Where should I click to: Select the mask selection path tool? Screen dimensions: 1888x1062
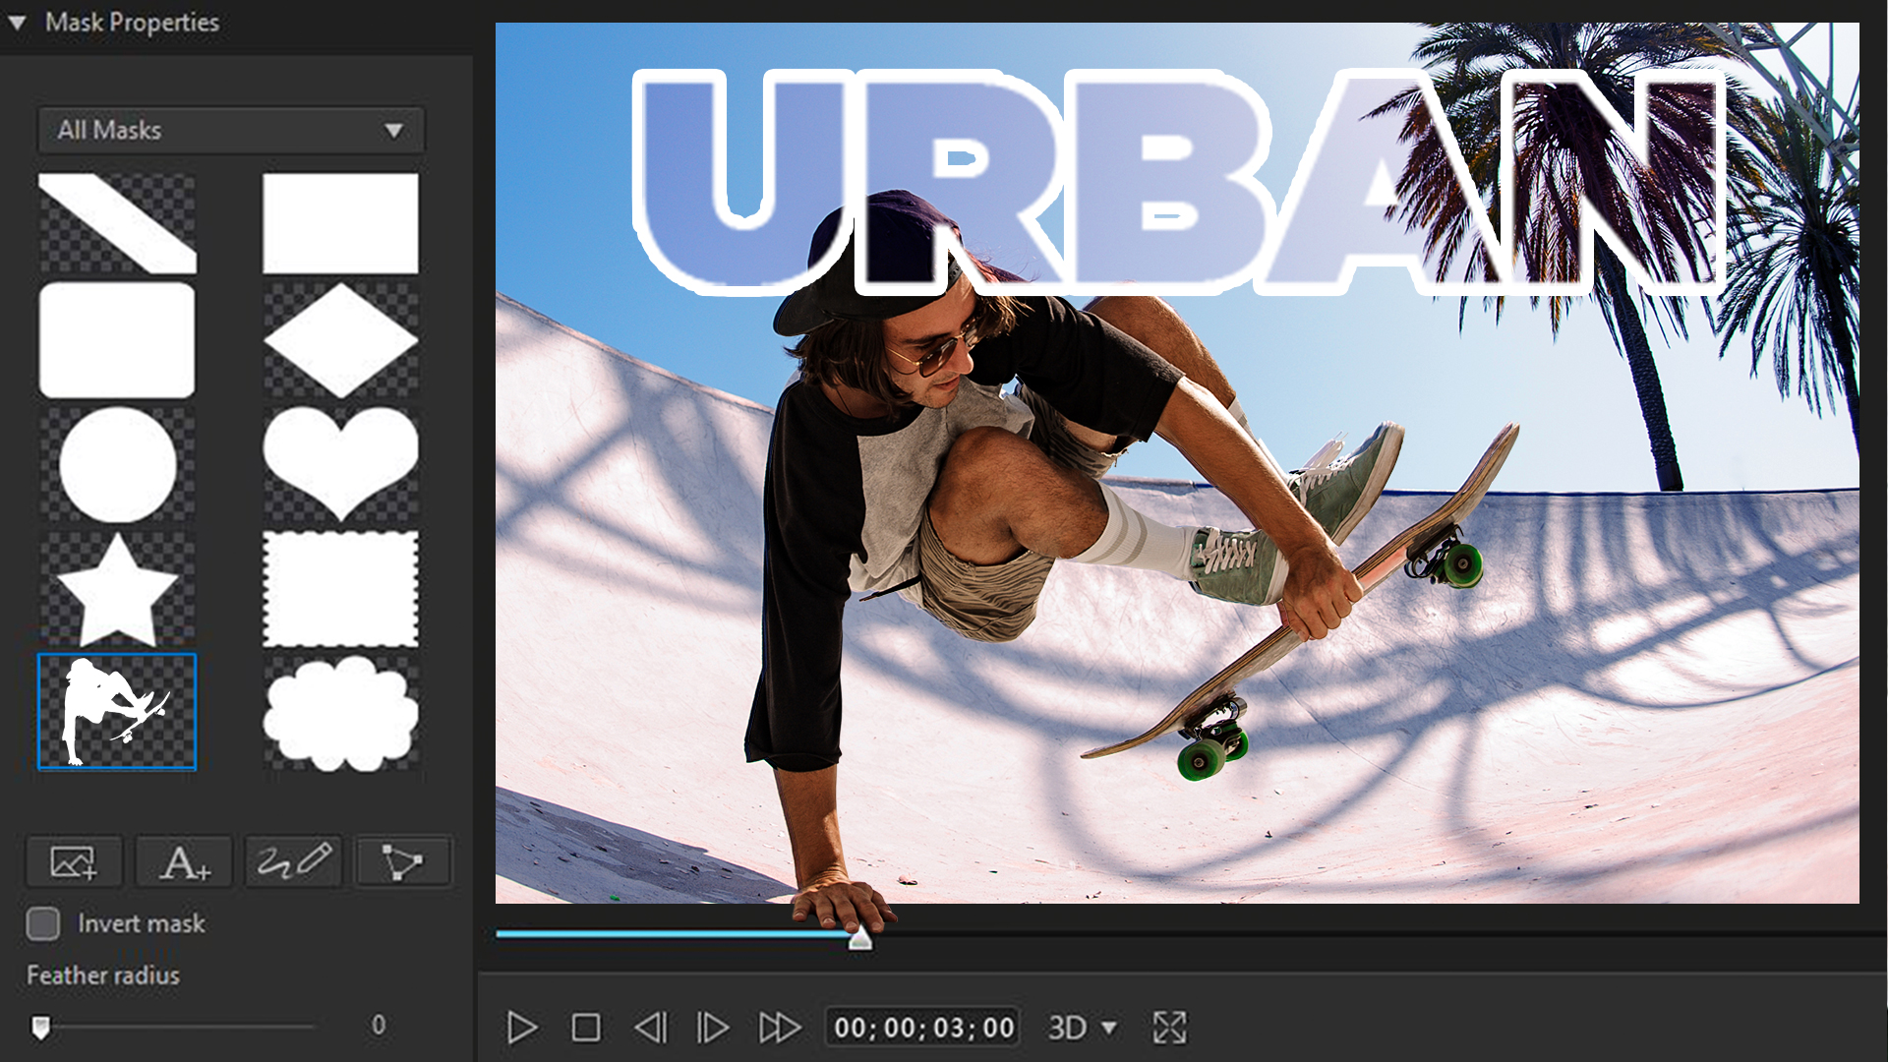pyautogui.click(x=402, y=862)
